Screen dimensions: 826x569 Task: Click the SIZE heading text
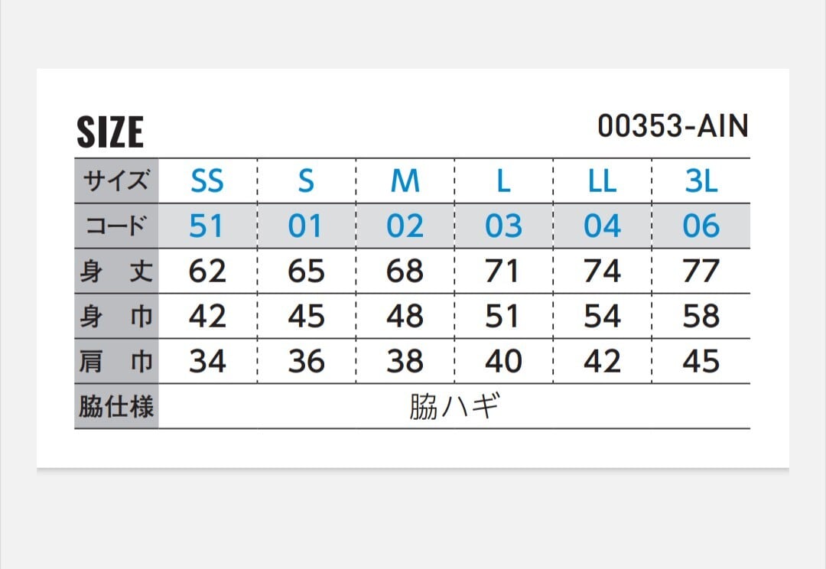[x=110, y=132]
